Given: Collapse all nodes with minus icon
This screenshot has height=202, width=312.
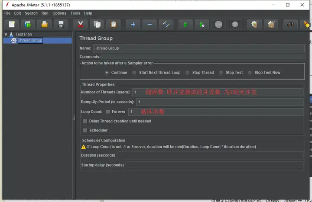Looking at the screenshot, I should pyautogui.click(x=149, y=24).
